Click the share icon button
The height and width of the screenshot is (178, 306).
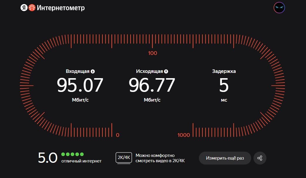[x=260, y=158]
